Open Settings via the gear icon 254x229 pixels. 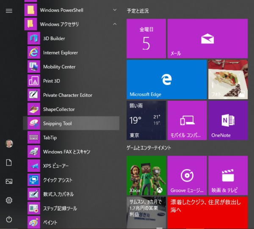(9, 200)
